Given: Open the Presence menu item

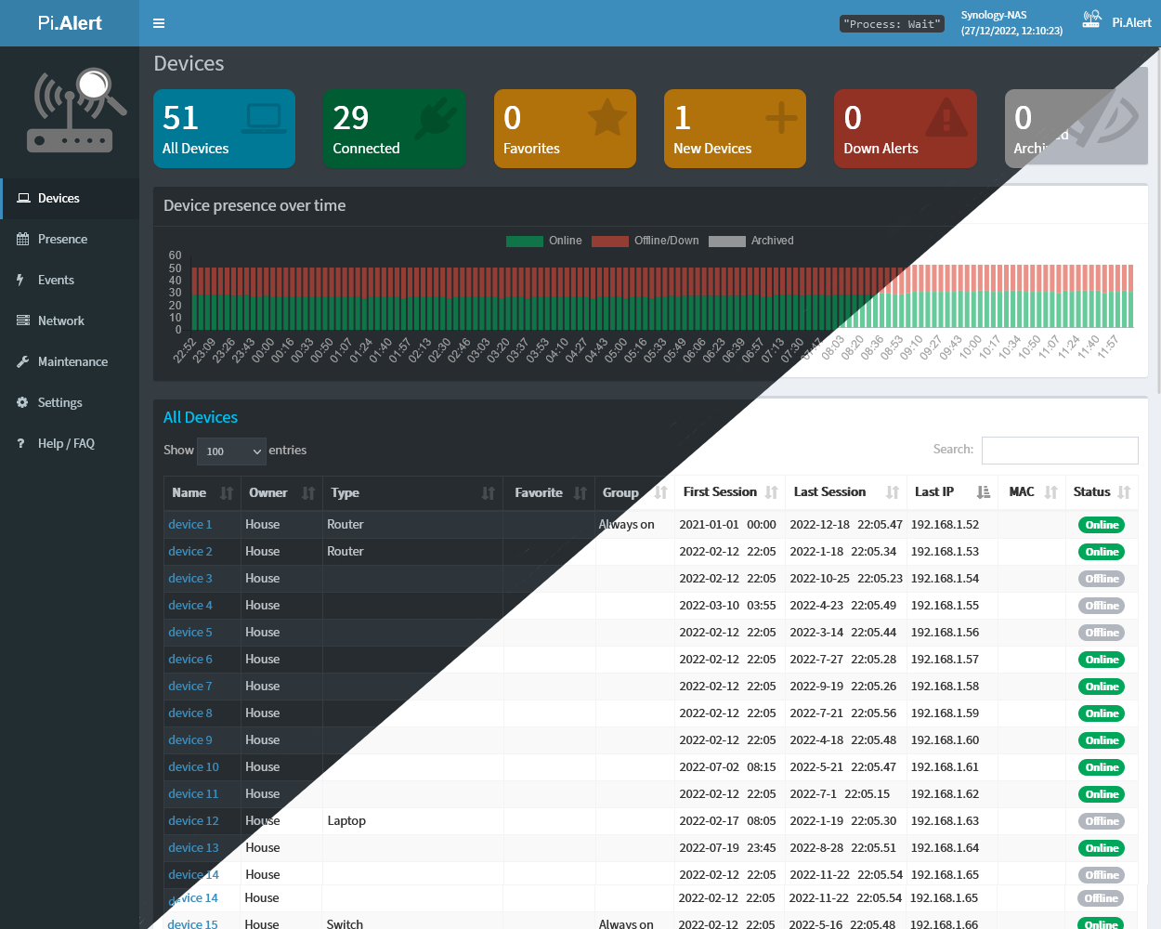Looking at the screenshot, I should [62, 240].
